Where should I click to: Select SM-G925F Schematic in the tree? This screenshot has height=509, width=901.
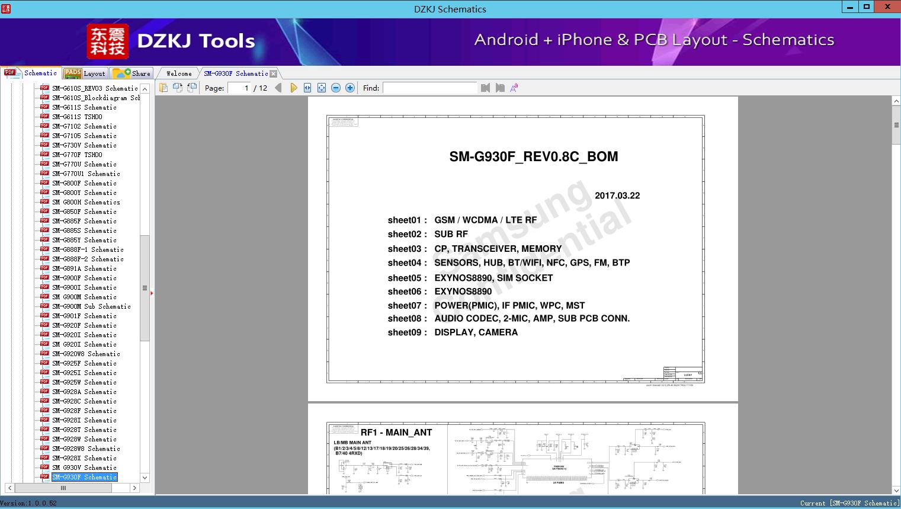[84, 363]
